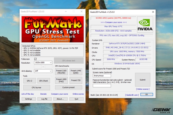The image size is (173, 115).
Task: Click the Max GPU Temp: 67°C text
Action: pyautogui.click(x=113, y=26)
